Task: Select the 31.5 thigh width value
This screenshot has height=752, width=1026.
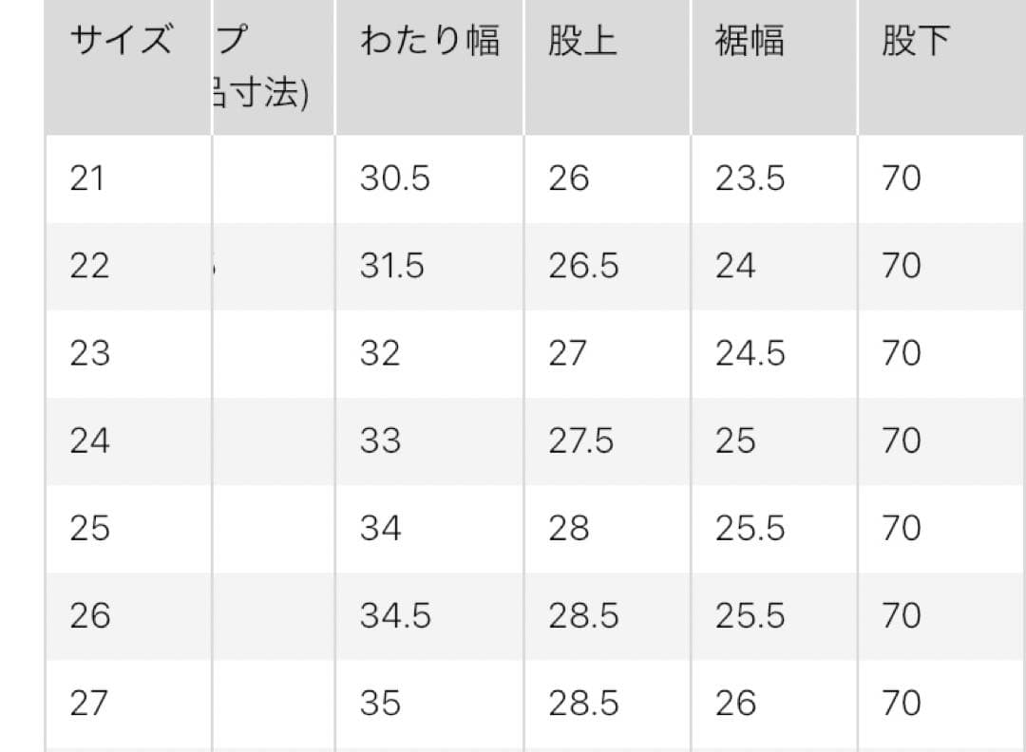Action: pos(392,266)
